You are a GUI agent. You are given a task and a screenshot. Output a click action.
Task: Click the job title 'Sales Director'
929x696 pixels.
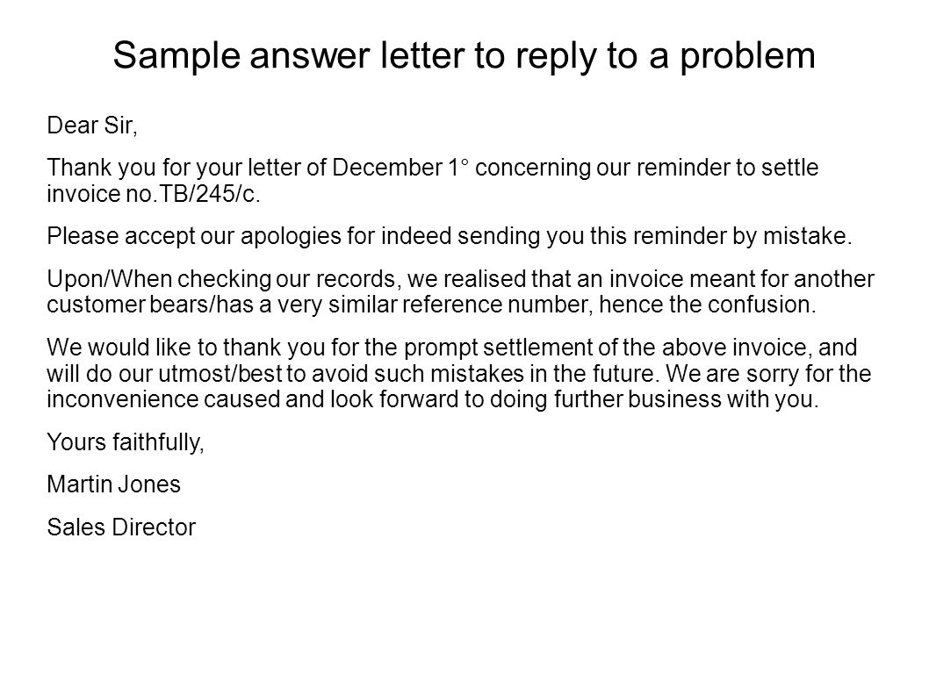pos(121,527)
